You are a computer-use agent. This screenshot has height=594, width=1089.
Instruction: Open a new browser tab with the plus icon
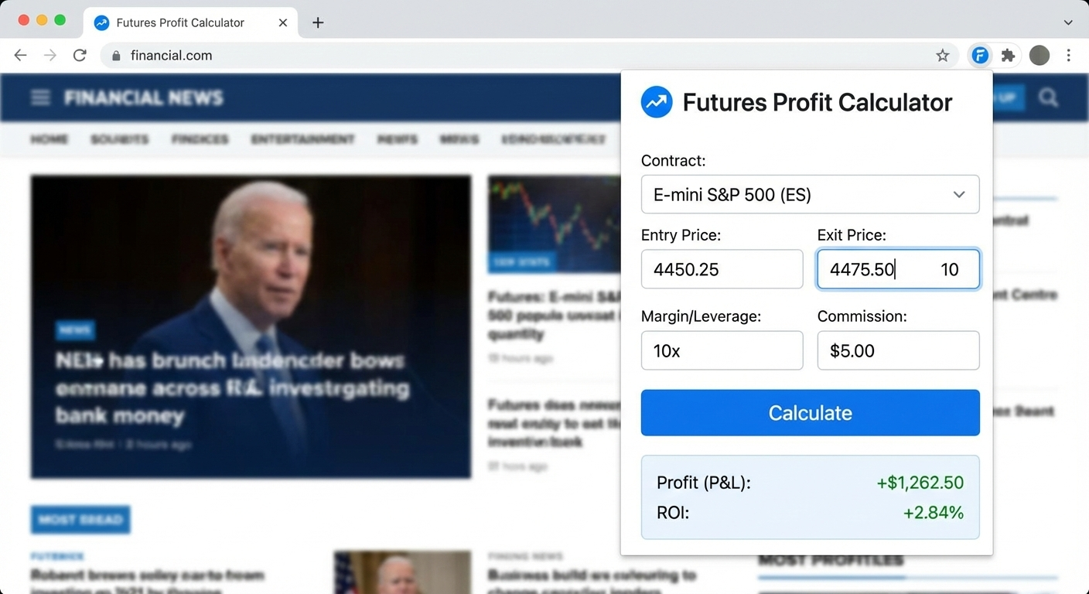[317, 22]
